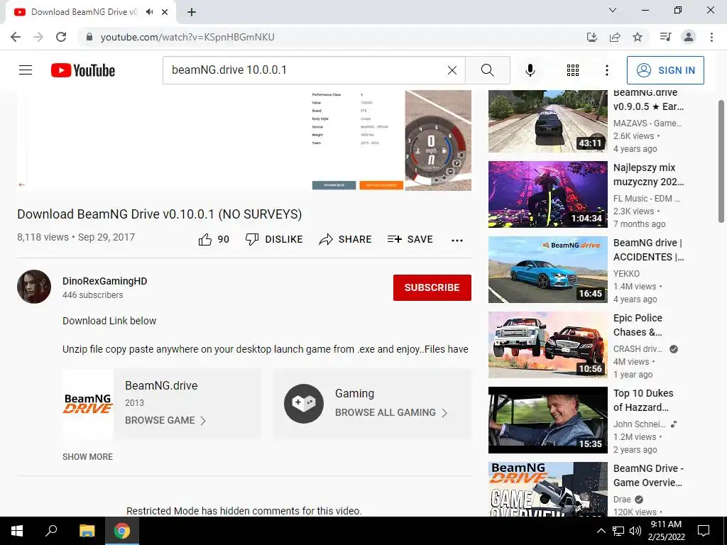
Task: Open BeamNG drive ACCIDENTES video title
Action: tap(648, 250)
